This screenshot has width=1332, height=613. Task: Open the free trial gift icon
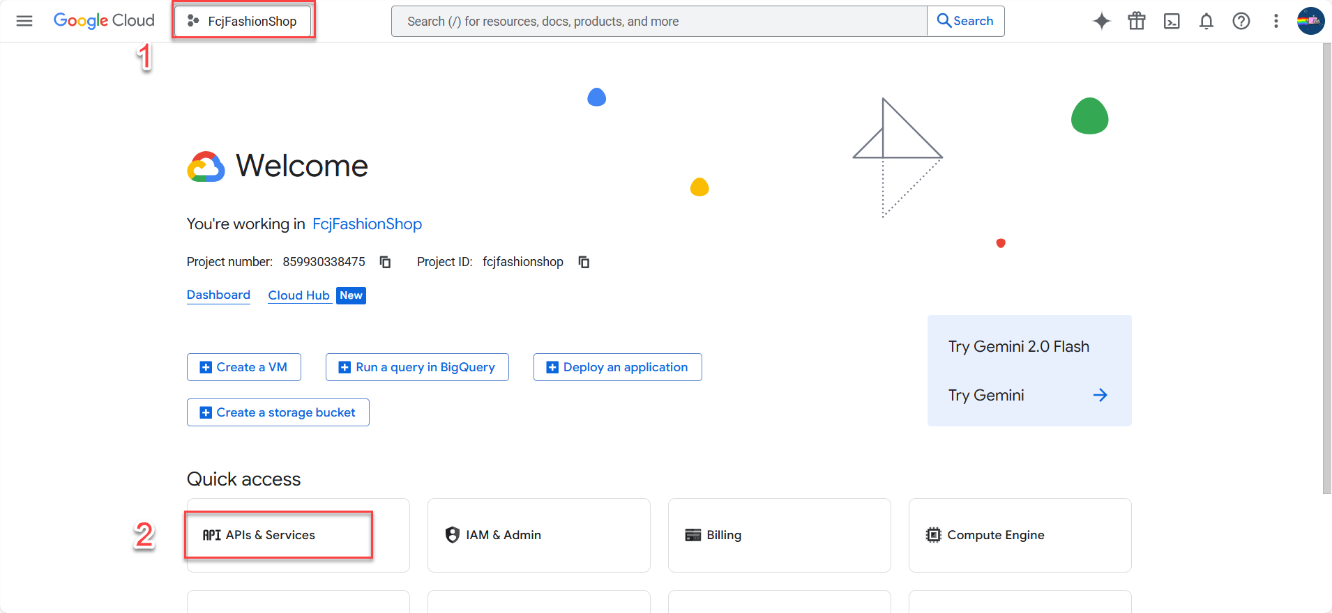[x=1137, y=21]
